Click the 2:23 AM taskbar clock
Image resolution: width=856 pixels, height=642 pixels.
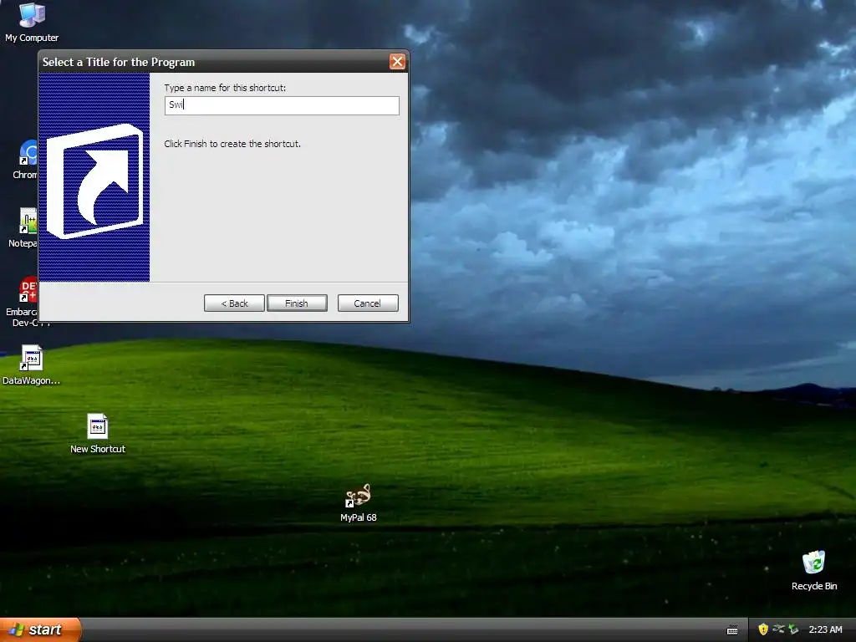pyautogui.click(x=825, y=629)
